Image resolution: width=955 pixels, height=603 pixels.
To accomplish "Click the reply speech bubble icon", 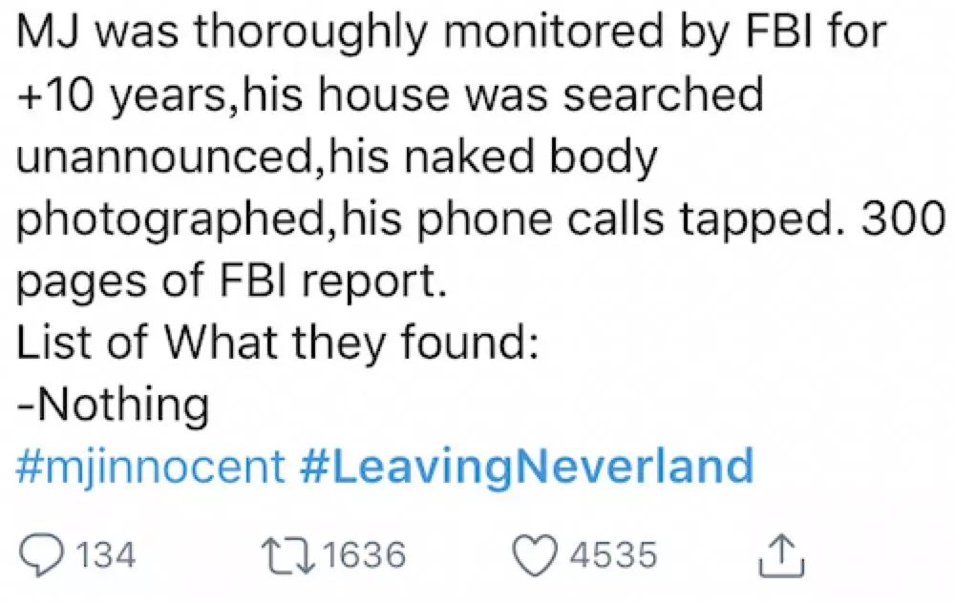I will tap(41, 555).
